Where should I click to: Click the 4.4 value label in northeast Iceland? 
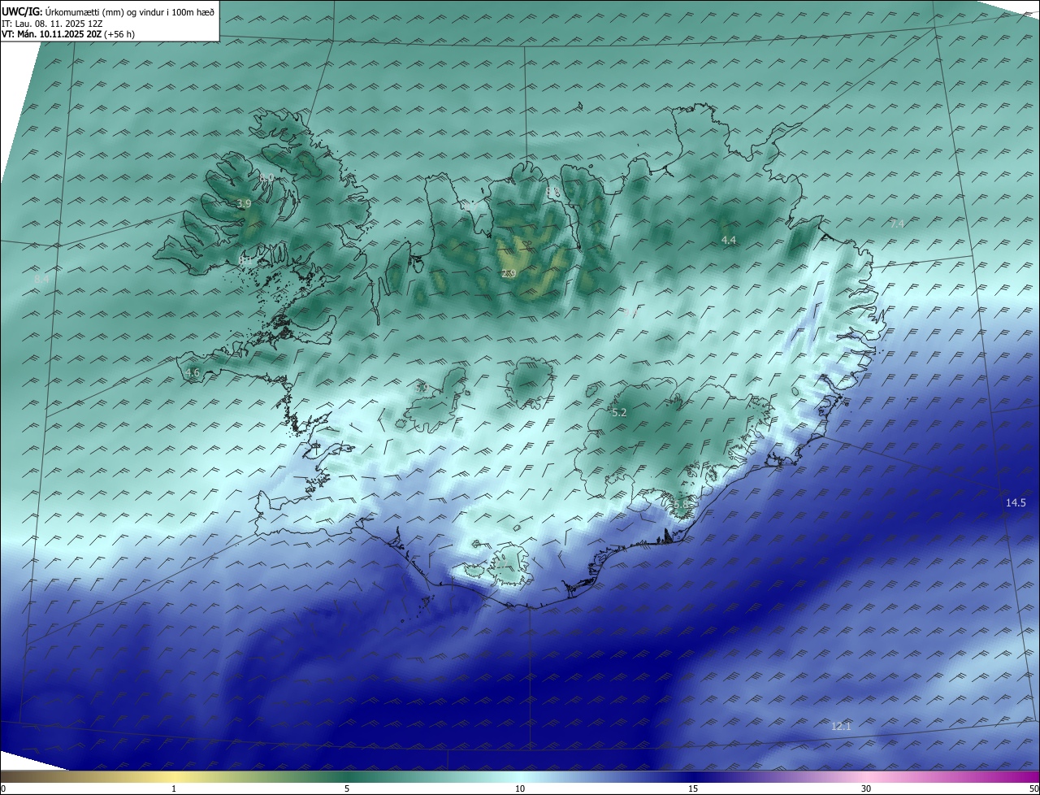pos(729,240)
